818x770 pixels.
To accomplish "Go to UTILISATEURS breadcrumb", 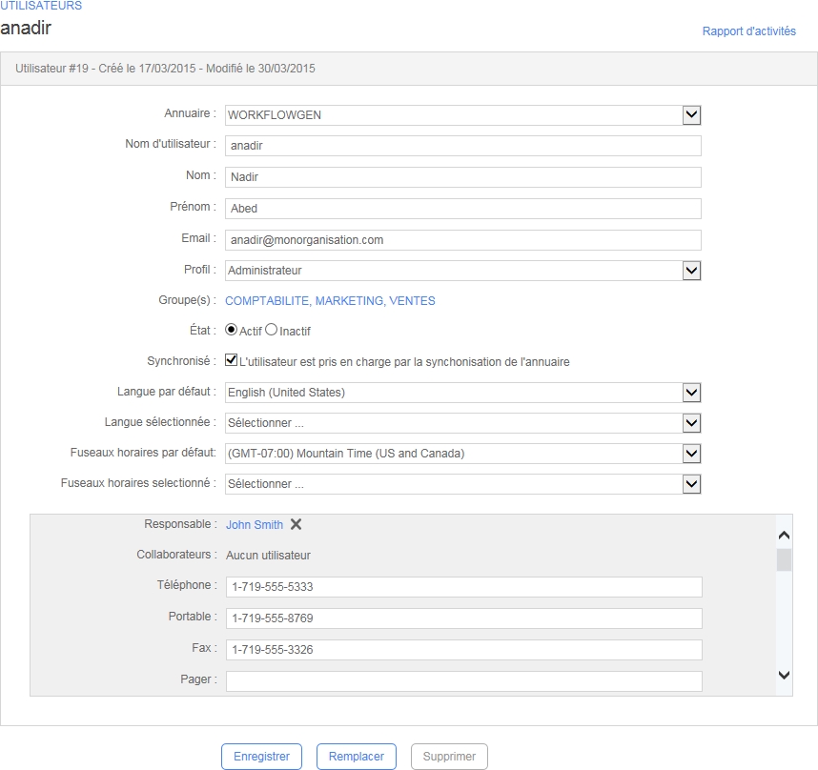I will (41, 6).
